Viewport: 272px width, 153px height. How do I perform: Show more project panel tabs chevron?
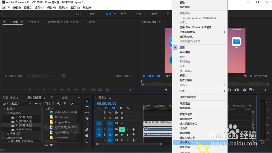click(79, 98)
